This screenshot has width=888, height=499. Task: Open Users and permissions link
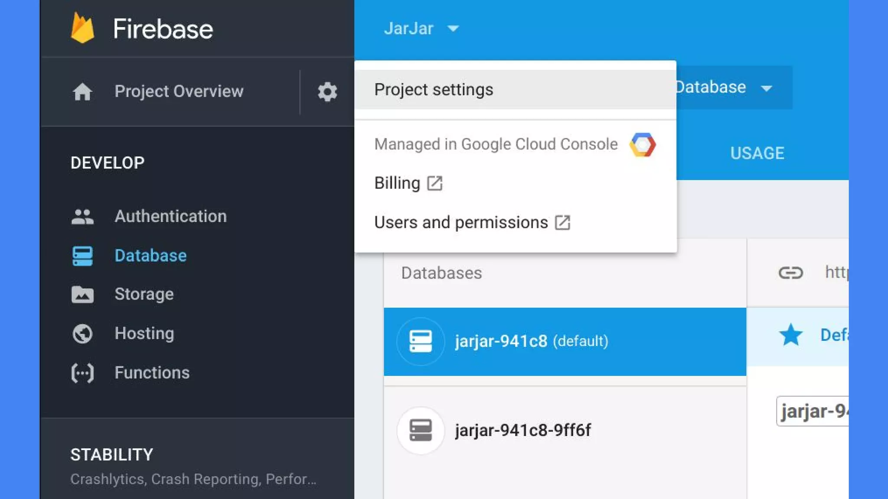pos(472,223)
